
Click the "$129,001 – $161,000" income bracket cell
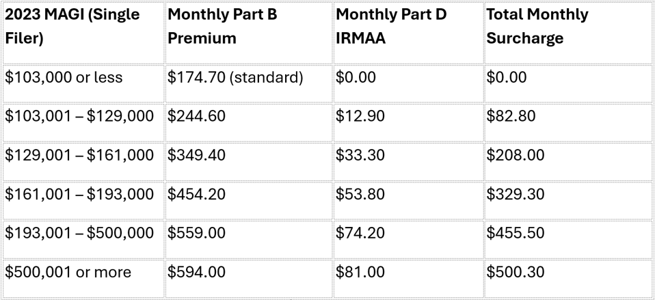point(79,156)
